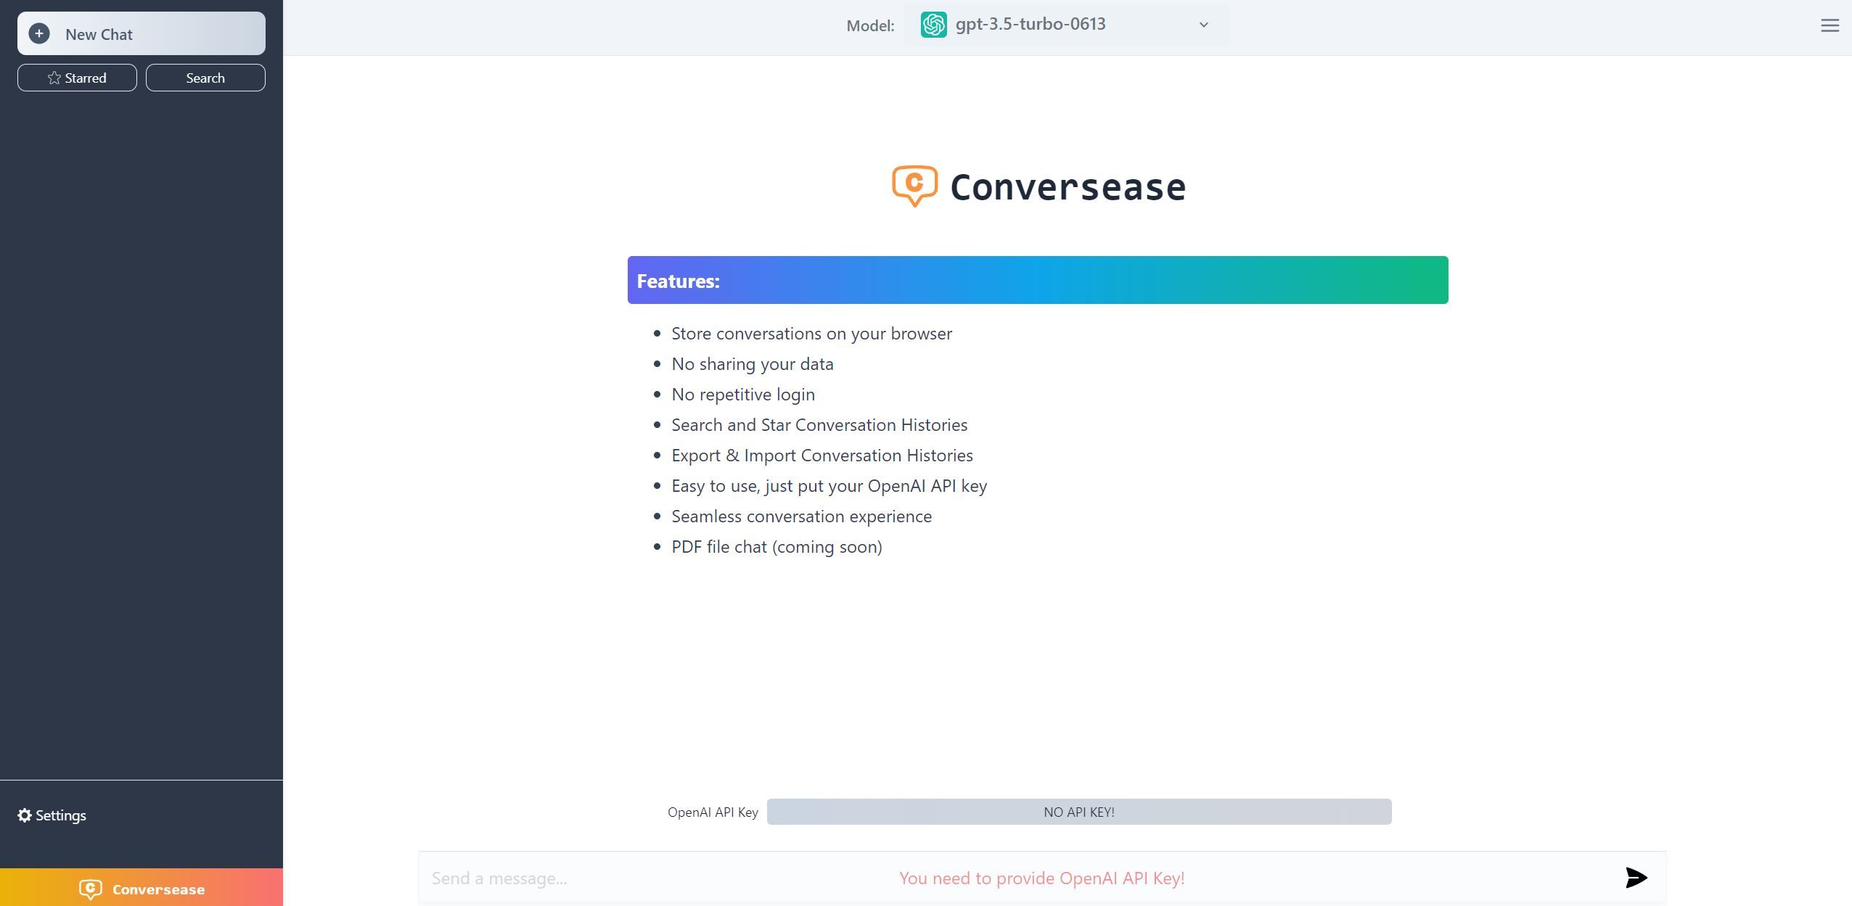Image resolution: width=1852 pixels, height=906 pixels.
Task: Enable a starred state for conversations
Action: click(x=76, y=78)
